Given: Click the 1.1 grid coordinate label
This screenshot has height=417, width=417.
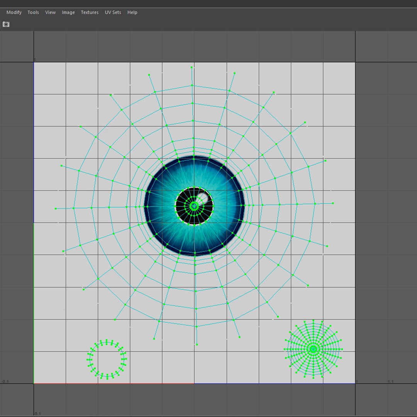Looking at the screenshot, I should pos(390,381).
